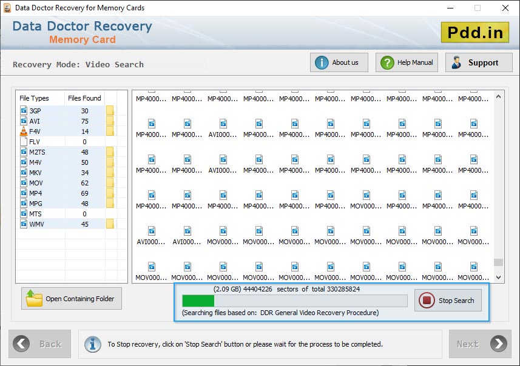The width and height of the screenshot is (520, 366).
Task: Click the MKV files found count 34
Action: click(85, 173)
